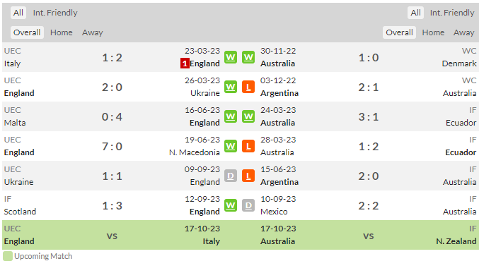Switch left table to Home matches
This screenshot has width=479, height=273.
coord(62,32)
